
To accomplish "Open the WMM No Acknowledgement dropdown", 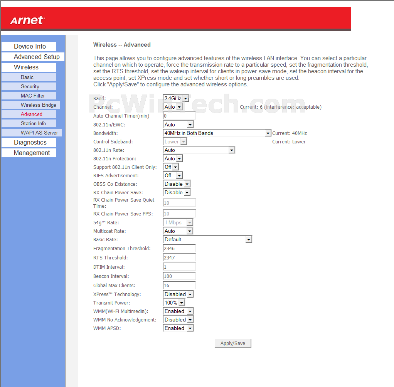I will click(178, 320).
